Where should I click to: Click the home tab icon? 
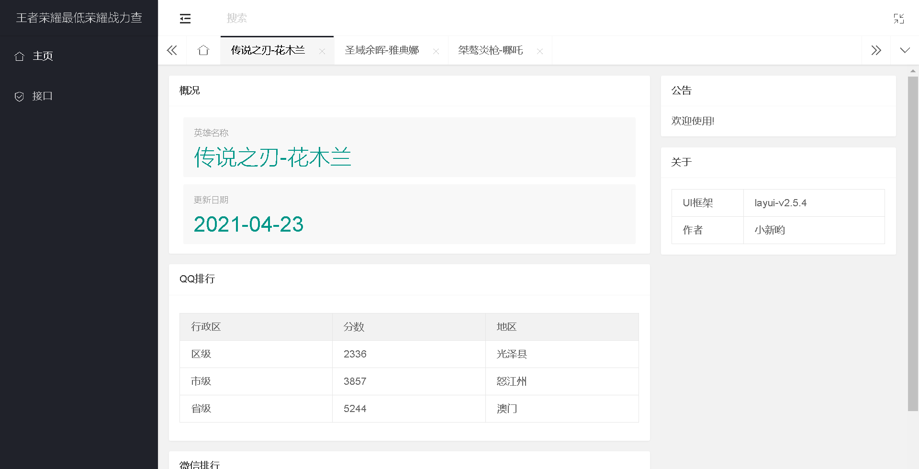pos(203,50)
